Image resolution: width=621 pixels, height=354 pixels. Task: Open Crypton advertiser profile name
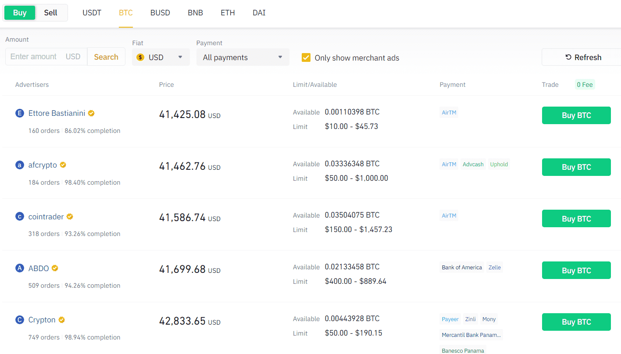(x=42, y=320)
